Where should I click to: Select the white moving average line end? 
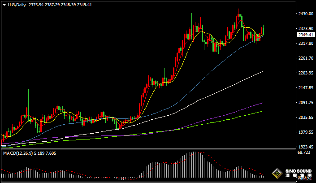click(262, 71)
